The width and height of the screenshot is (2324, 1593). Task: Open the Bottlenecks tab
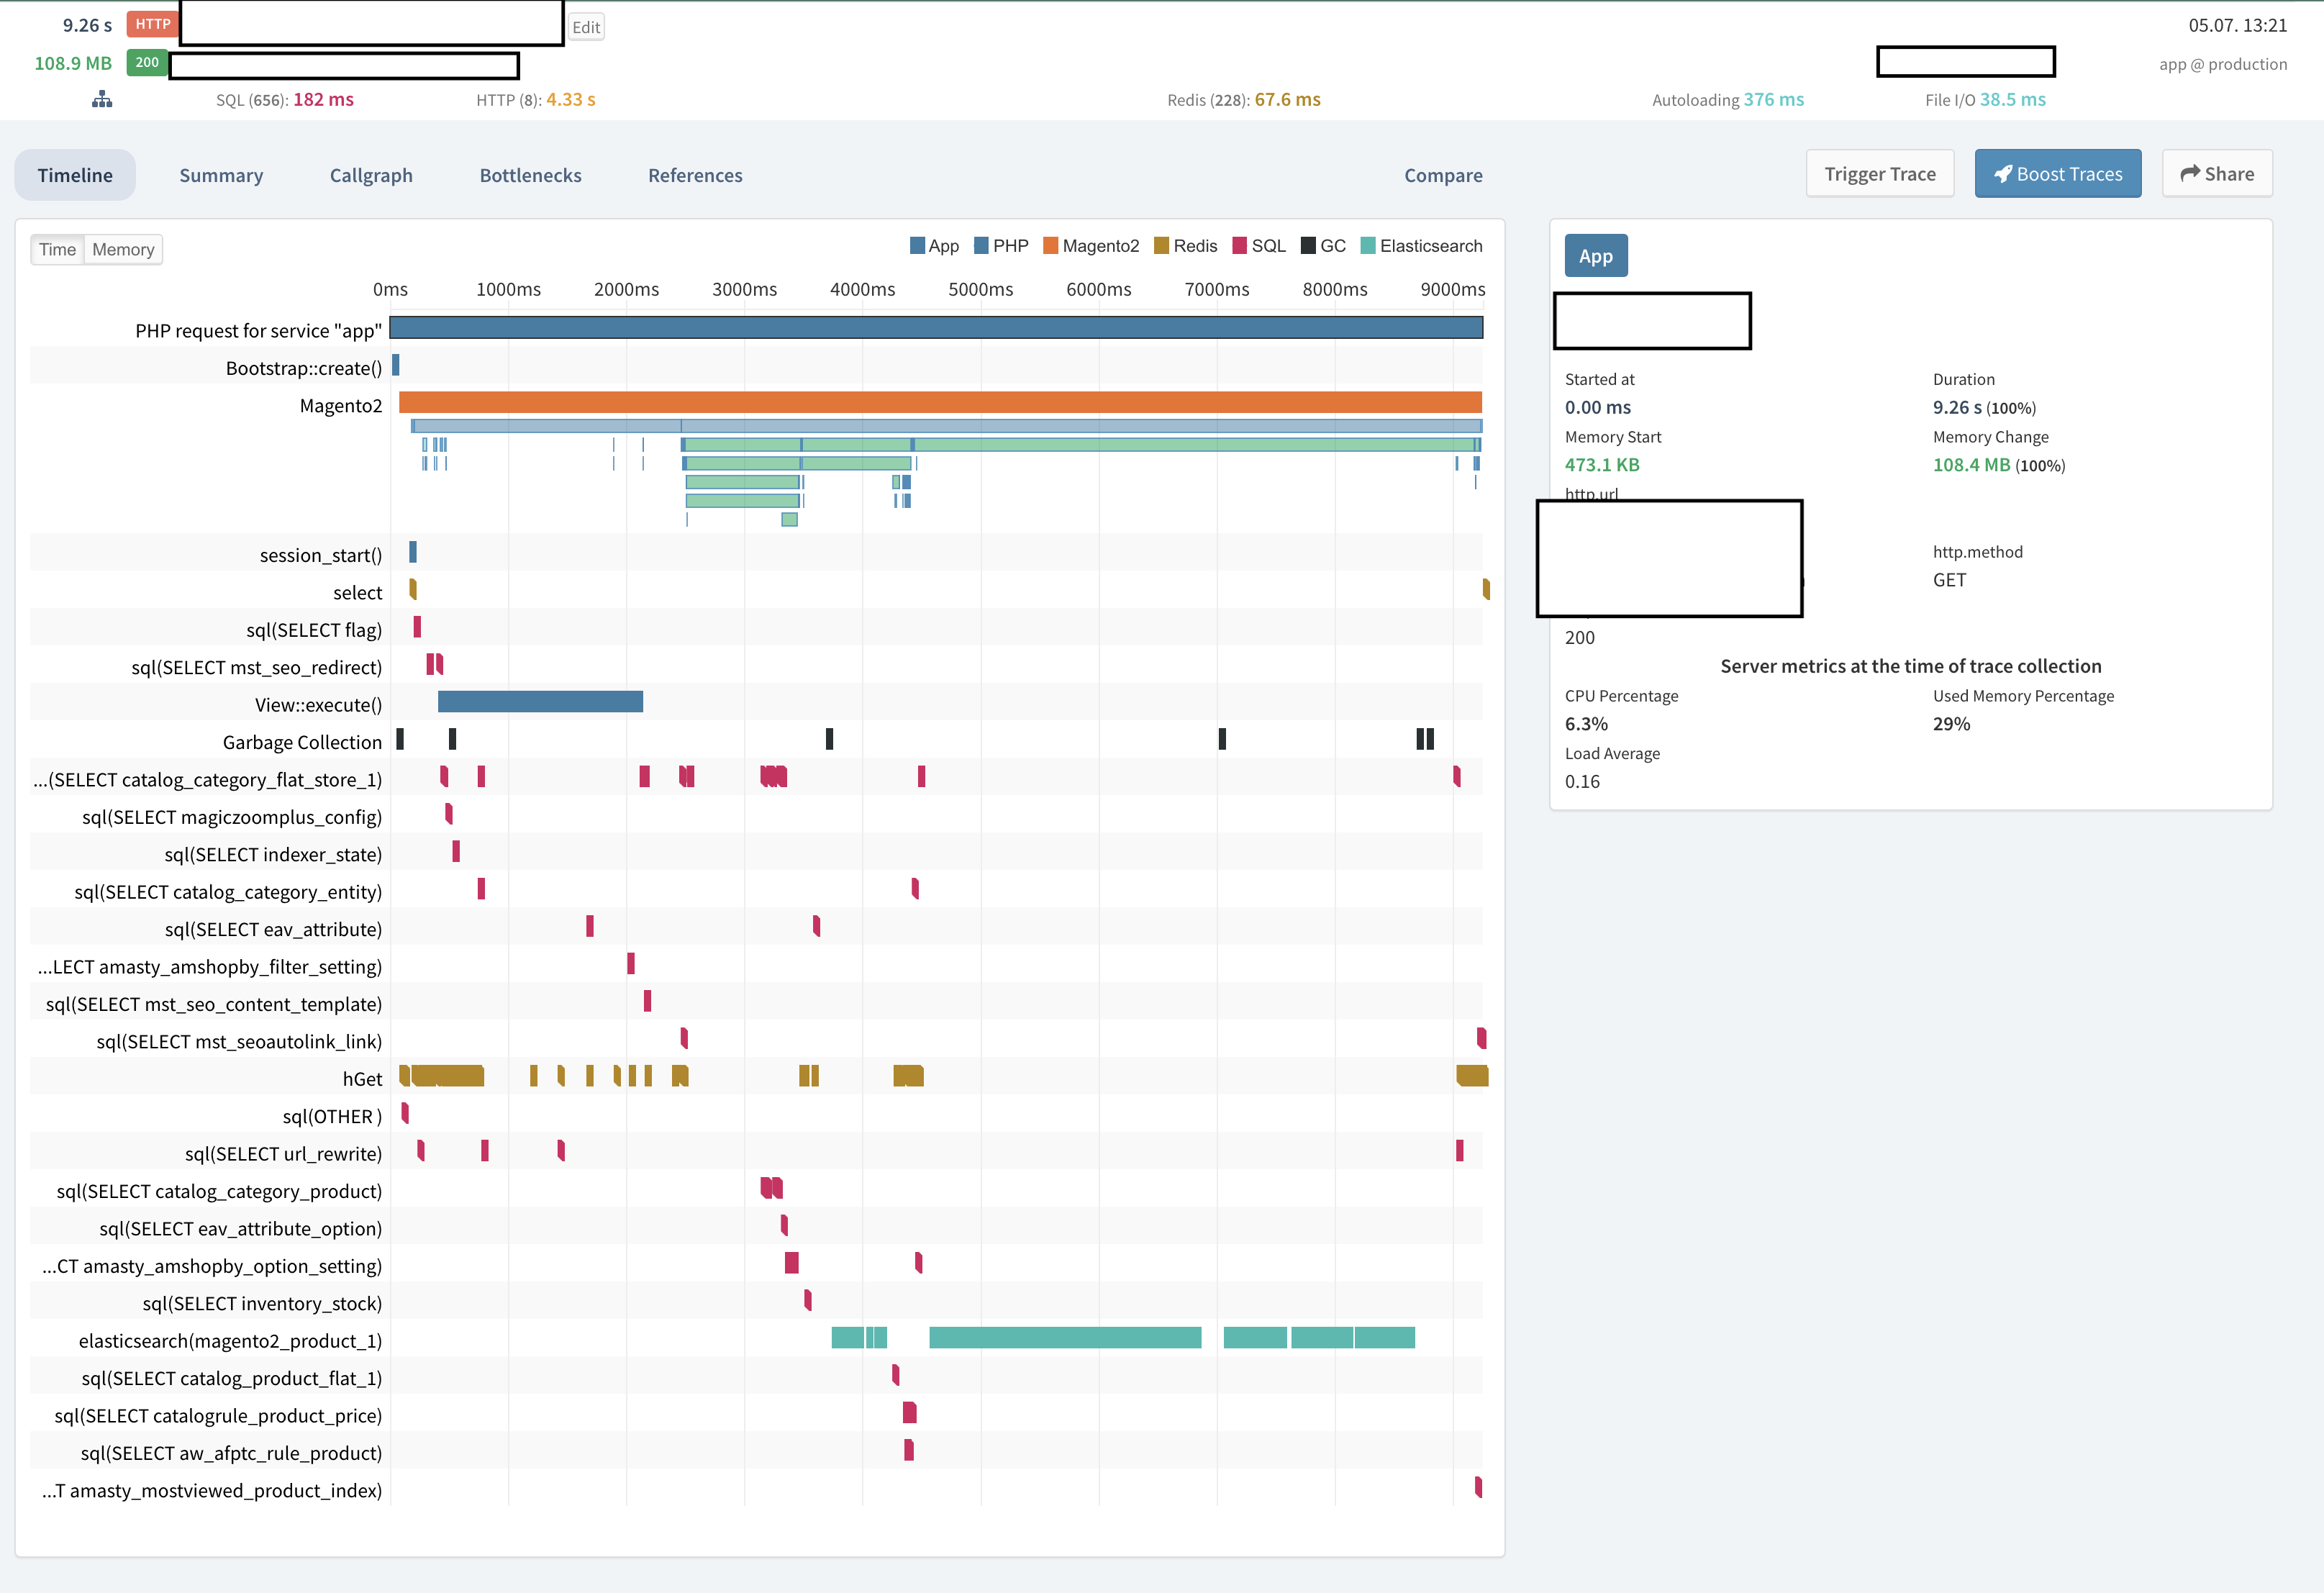(530, 175)
